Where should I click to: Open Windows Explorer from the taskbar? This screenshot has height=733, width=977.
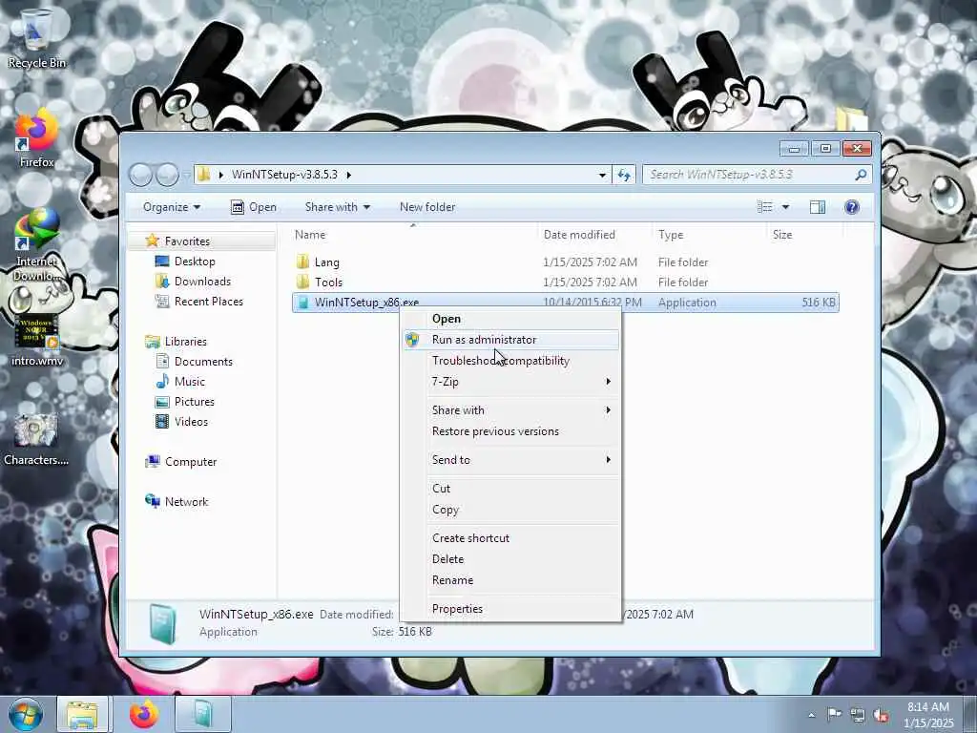pyautogui.click(x=82, y=714)
